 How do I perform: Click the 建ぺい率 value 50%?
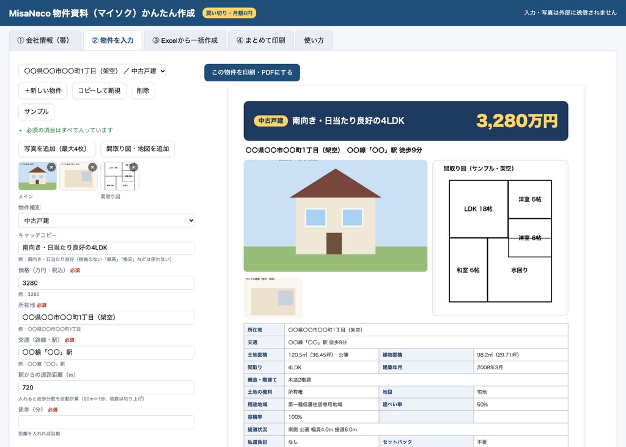coord(521,405)
